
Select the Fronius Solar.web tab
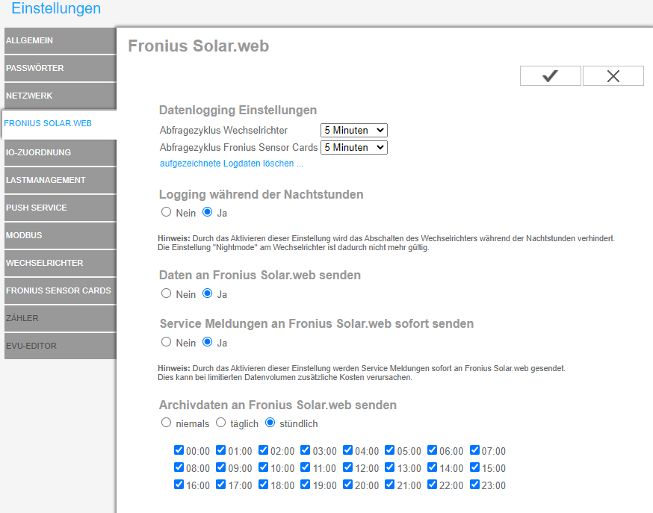[x=59, y=123]
